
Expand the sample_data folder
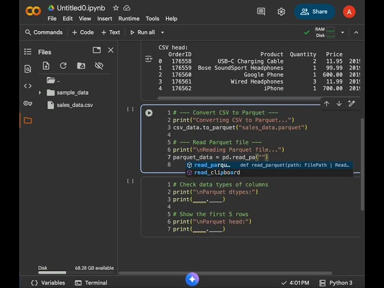pyautogui.click(x=40, y=92)
